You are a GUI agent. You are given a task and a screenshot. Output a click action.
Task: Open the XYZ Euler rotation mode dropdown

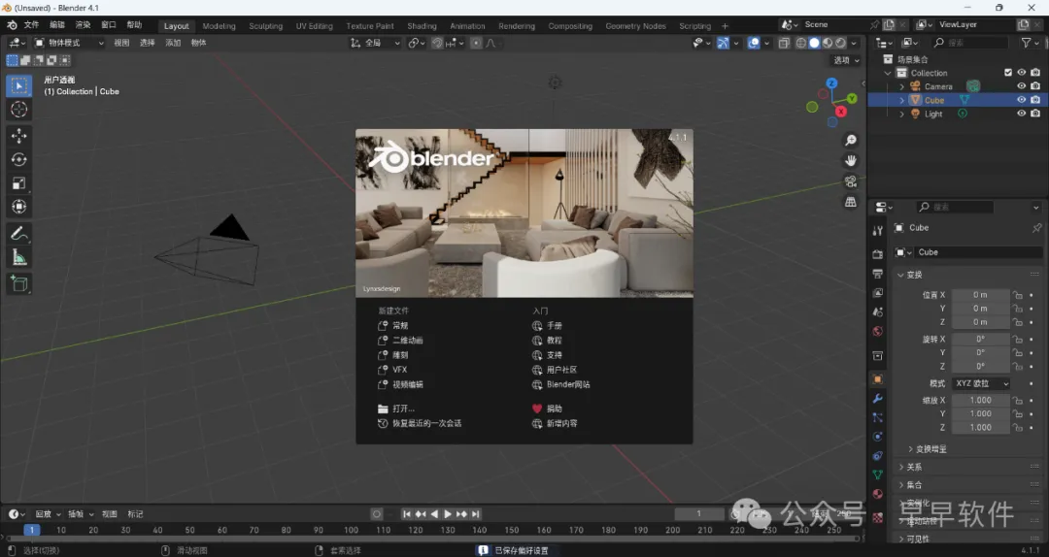pos(981,384)
